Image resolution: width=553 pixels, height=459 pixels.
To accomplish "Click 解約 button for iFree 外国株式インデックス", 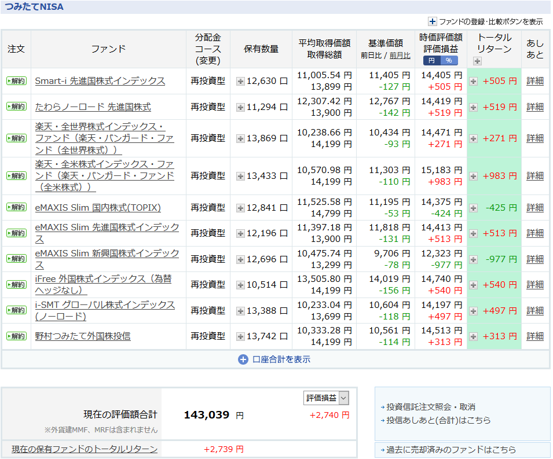I will pos(17,285).
